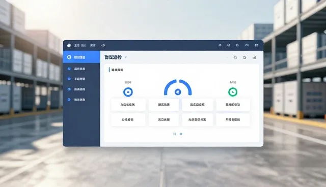326x187 pixels.
Task: Click the green ring indicator on the right
Action: (x=233, y=92)
